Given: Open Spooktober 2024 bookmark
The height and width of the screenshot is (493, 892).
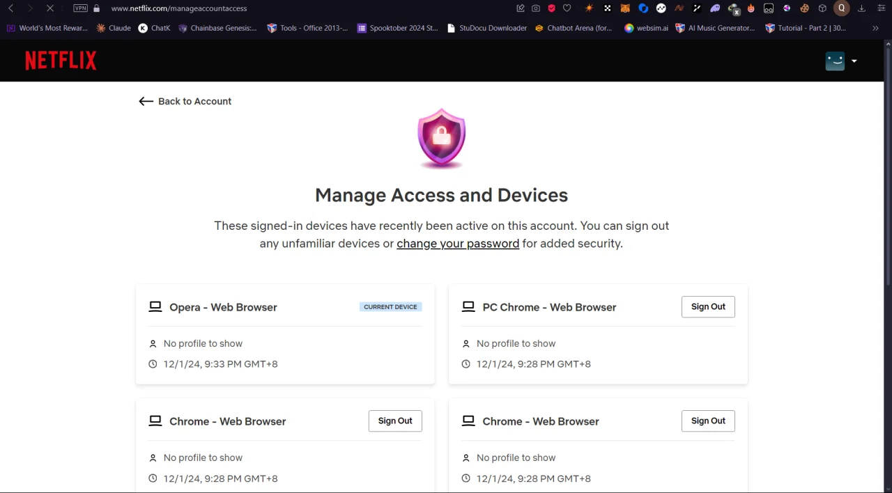Looking at the screenshot, I should [x=397, y=28].
